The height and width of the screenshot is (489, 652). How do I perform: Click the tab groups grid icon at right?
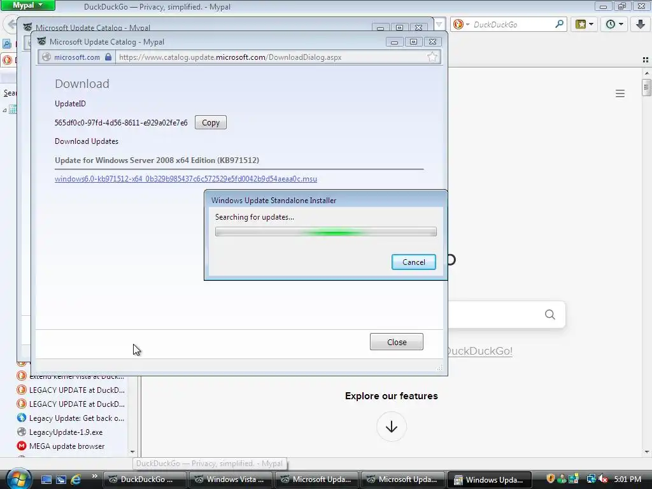646,60
